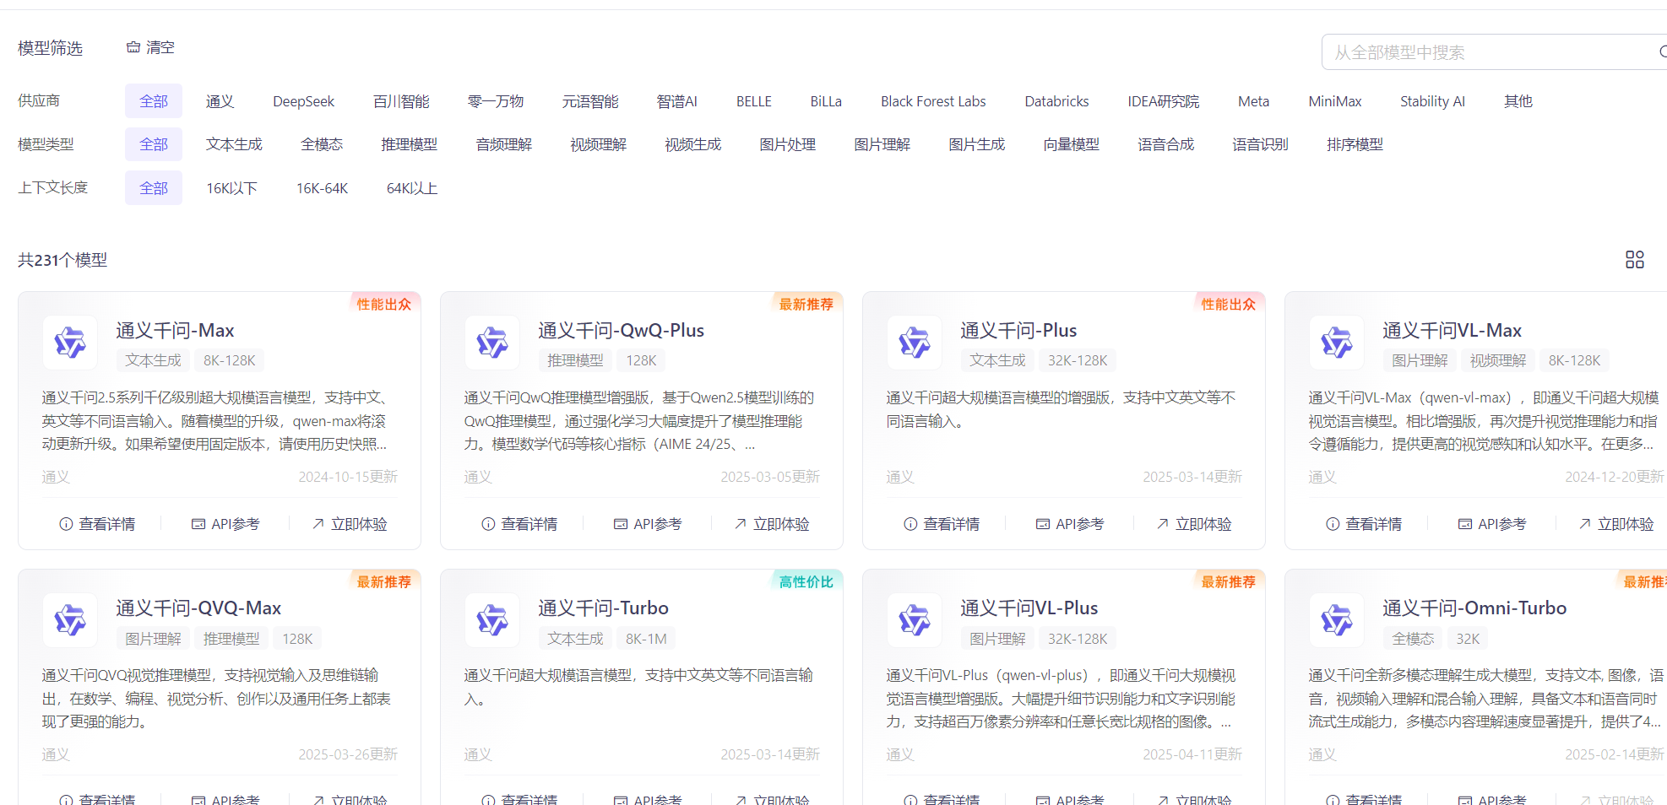1667x805 pixels.
Task: Filter suppliers by BiLLa
Action: 826,101
